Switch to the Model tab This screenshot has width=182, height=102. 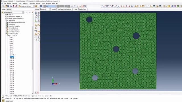point(4,9)
